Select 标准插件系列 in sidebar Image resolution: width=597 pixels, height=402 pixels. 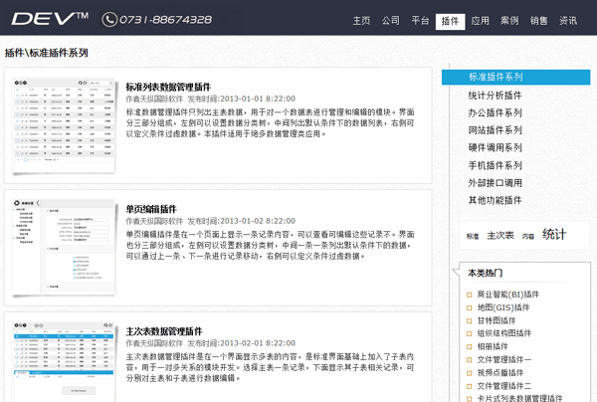515,77
